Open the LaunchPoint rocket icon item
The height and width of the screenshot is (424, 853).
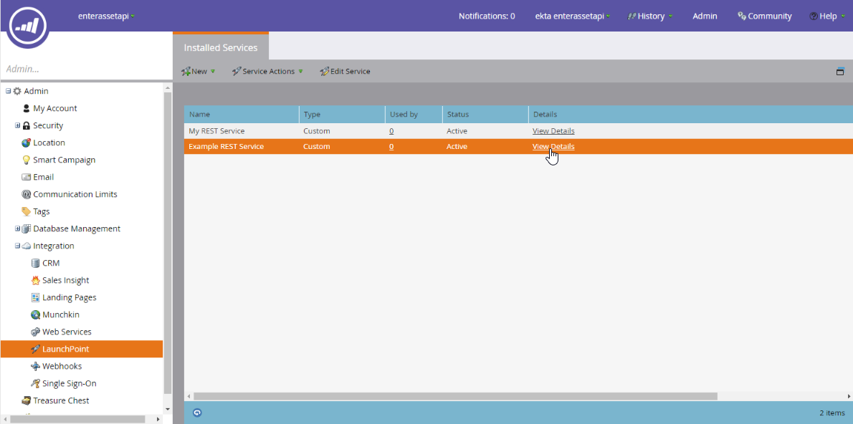pos(36,349)
